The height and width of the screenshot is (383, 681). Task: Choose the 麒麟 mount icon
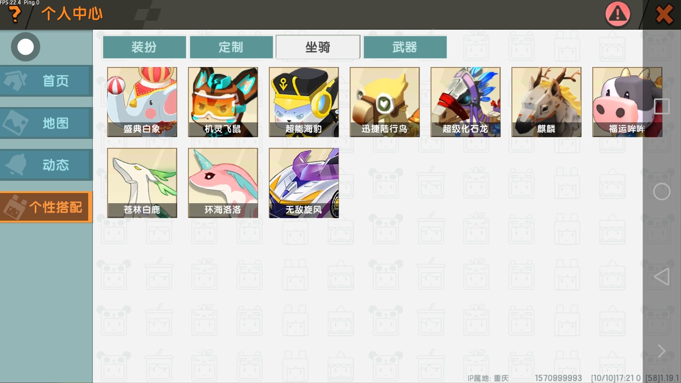[546, 102]
